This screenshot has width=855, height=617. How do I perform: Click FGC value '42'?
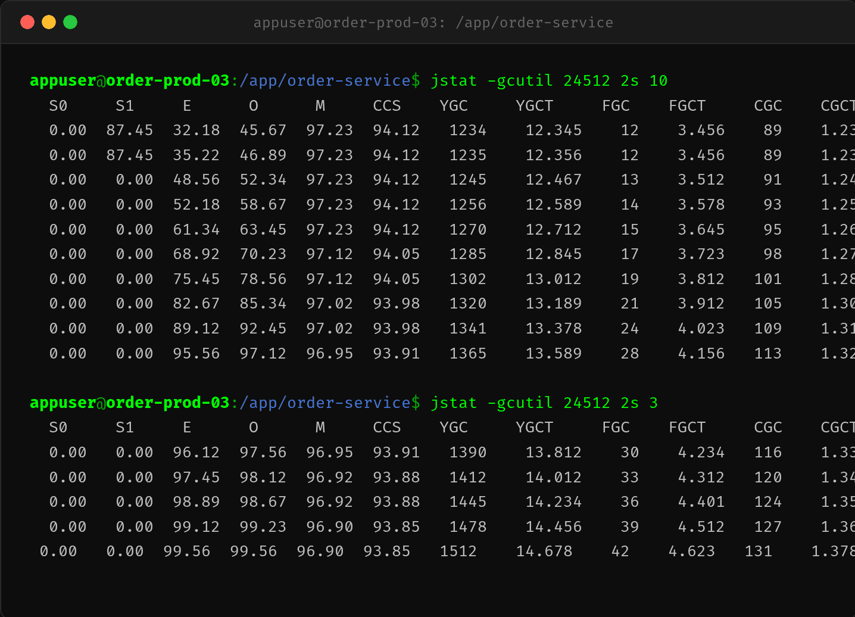click(620, 551)
